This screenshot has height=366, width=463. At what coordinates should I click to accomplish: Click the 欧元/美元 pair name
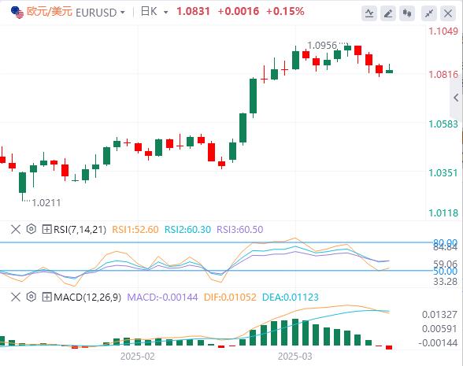(50, 12)
